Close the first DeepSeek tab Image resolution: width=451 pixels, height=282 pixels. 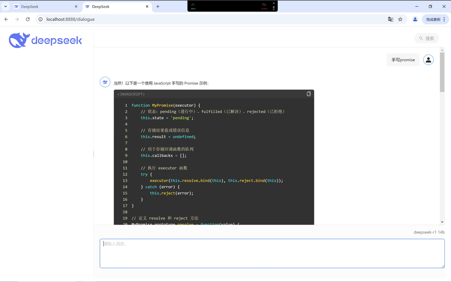(76, 6)
